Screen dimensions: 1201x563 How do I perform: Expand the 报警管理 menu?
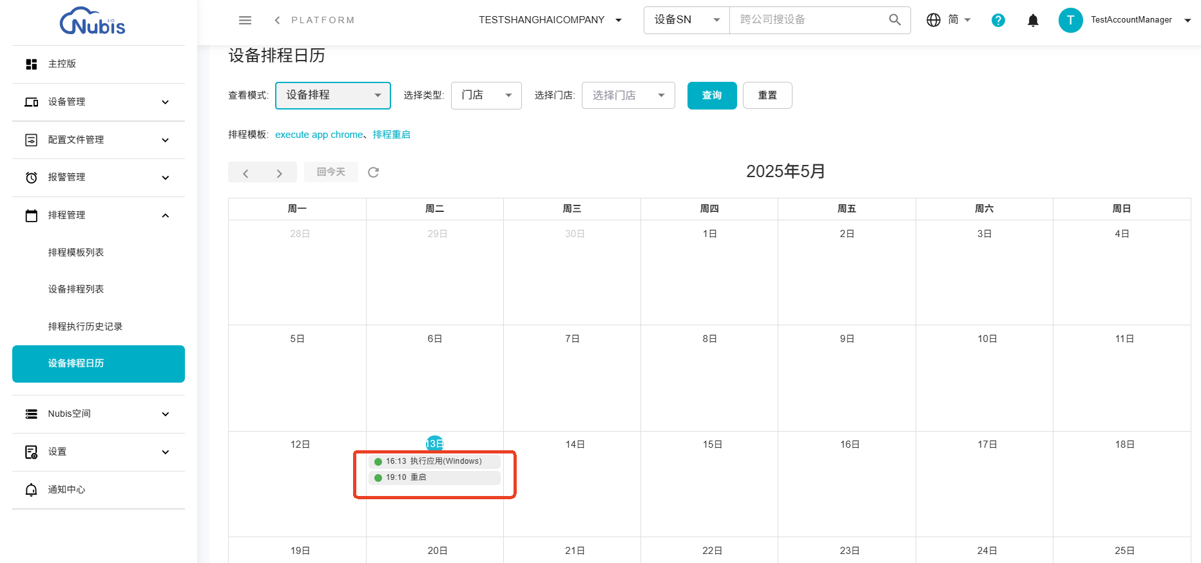166,177
